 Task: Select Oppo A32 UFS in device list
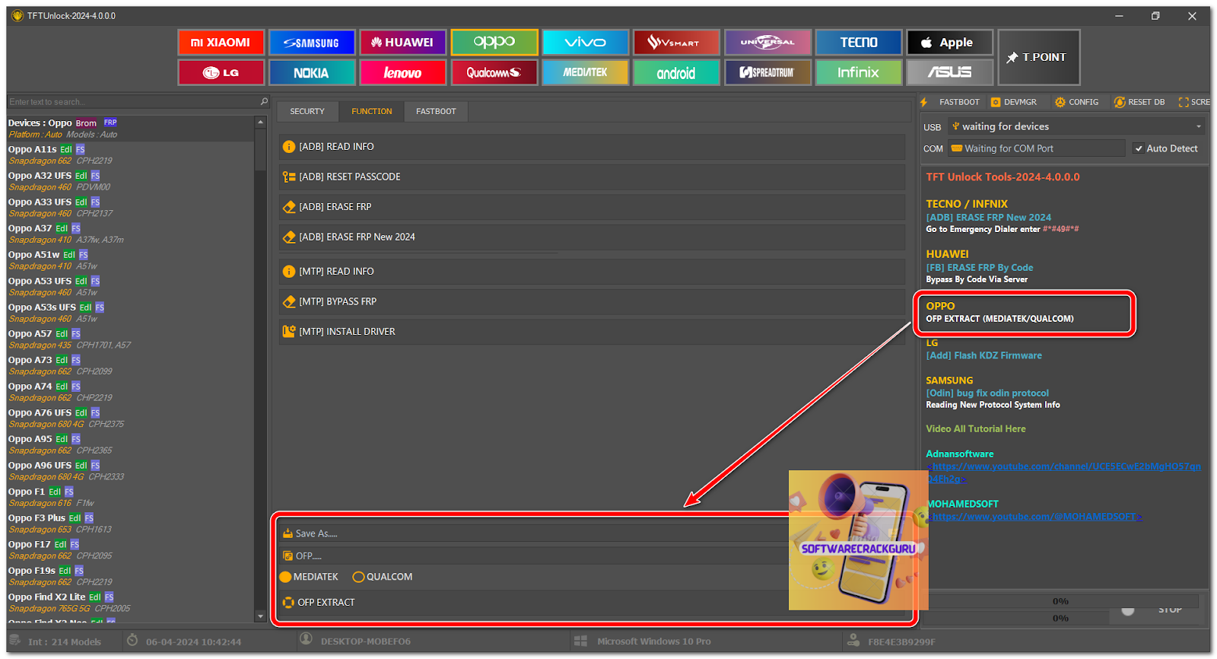click(x=131, y=181)
